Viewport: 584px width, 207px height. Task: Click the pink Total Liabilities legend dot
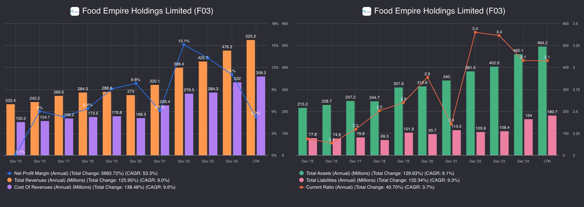301,180
